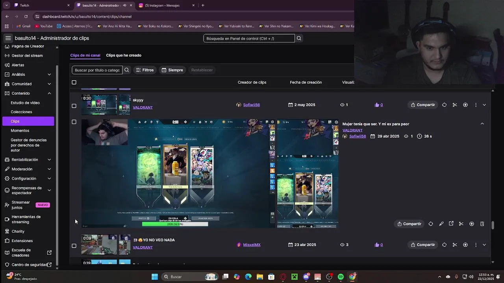Focus the Búsqueda en Panel de control field

pyautogui.click(x=249, y=38)
